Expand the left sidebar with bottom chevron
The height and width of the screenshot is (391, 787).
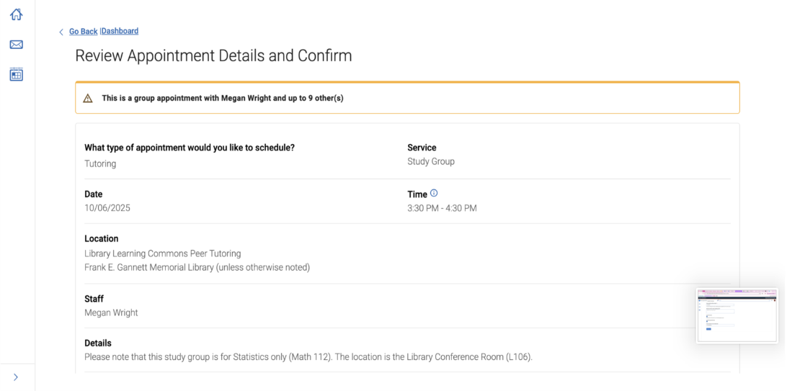pos(16,377)
